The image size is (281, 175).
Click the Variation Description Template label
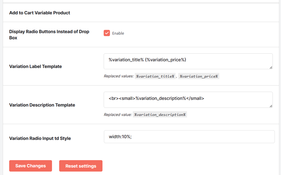(42, 105)
